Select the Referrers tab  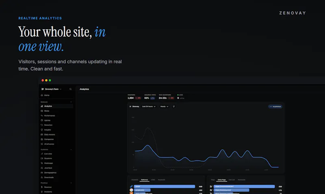point(145,180)
